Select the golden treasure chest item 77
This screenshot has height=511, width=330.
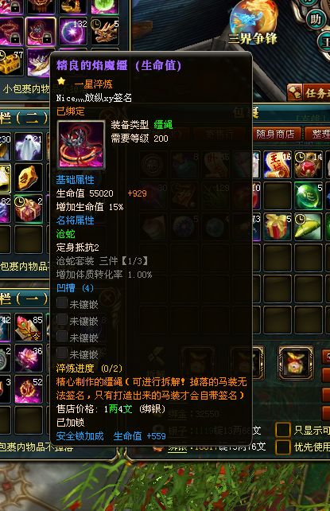11,62
